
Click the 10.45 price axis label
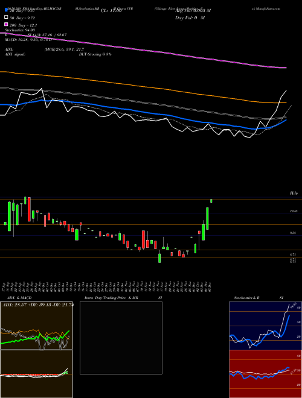tap(294, 211)
